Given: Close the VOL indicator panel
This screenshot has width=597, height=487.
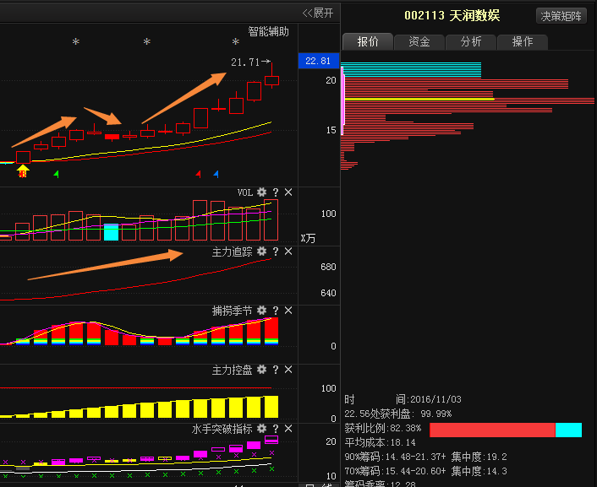Looking at the screenshot, I should pos(288,192).
